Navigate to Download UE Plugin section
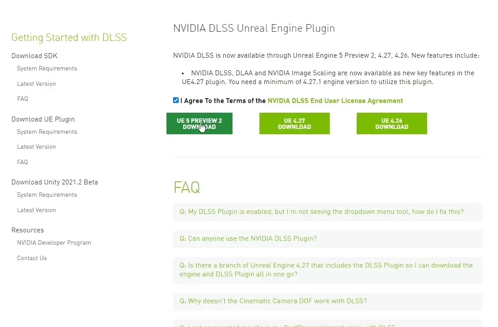 (x=43, y=119)
